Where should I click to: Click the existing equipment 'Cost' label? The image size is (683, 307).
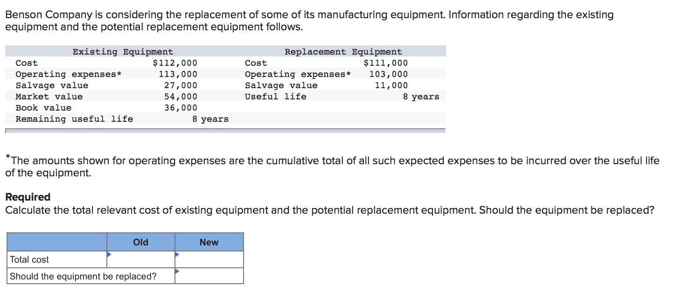[x=27, y=63]
